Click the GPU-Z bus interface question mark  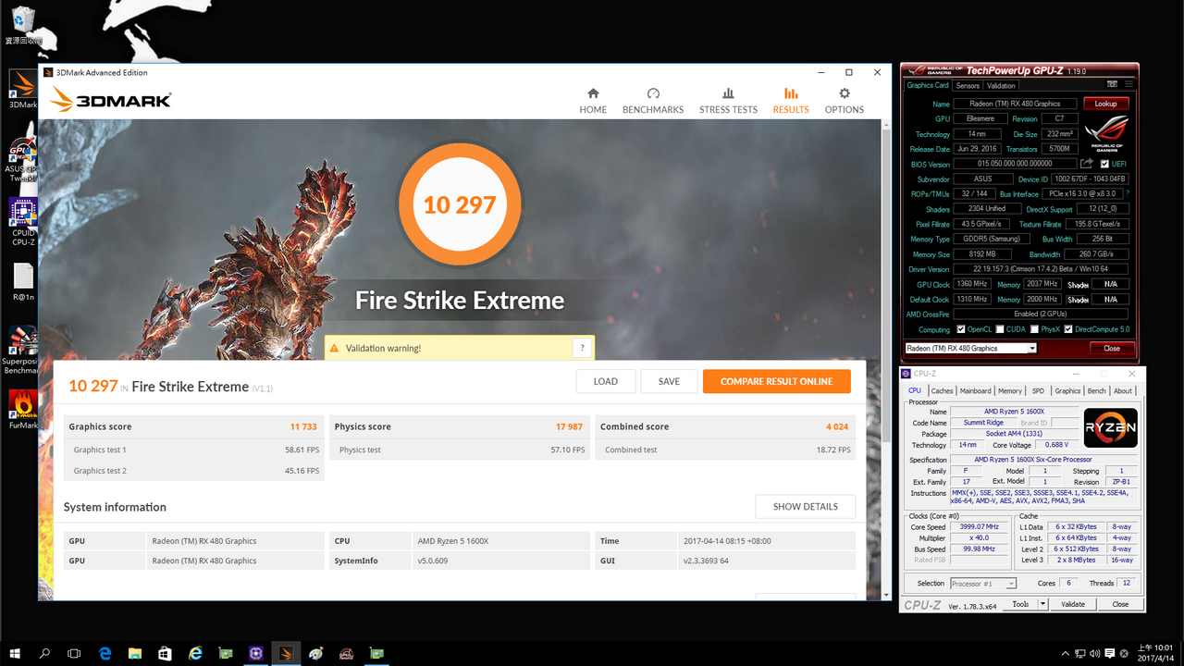pyautogui.click(x=1128, y=194)
